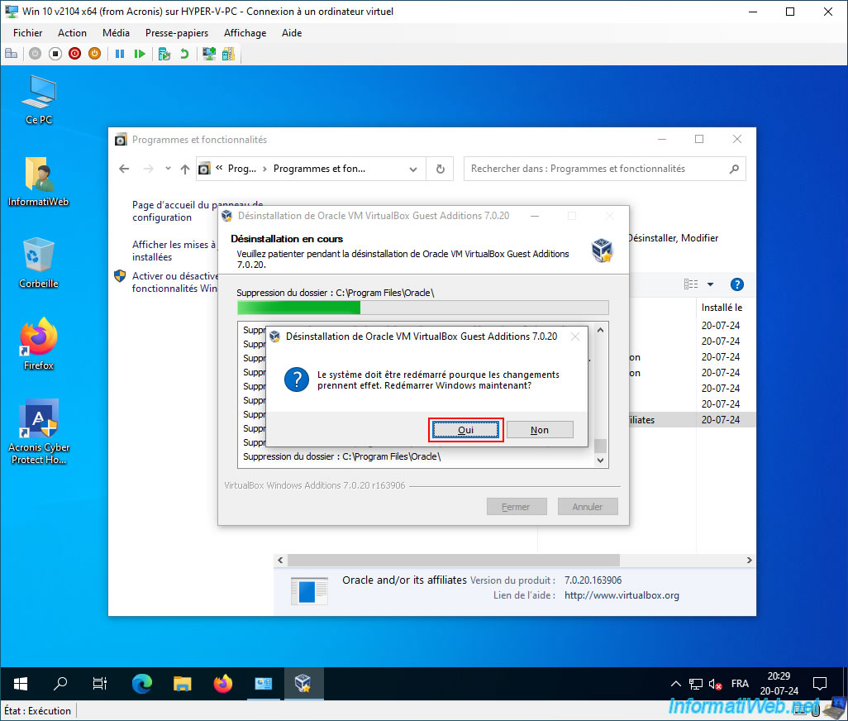This screenshot has width=848, height=721.
Task: Select the Firefox desktop shortcut
Action: tap(38, 345)
